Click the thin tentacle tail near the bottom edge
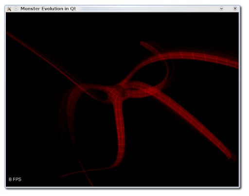This screenshot has width=249, height=196. pyautogui.click(x=84, y=172)
